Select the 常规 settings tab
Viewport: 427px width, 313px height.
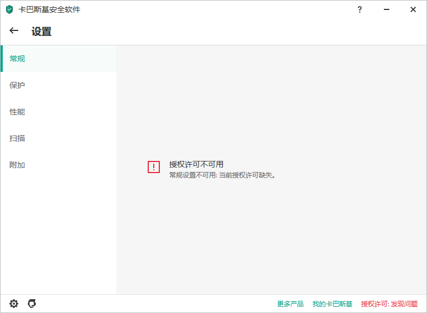(x=58, y=59)
